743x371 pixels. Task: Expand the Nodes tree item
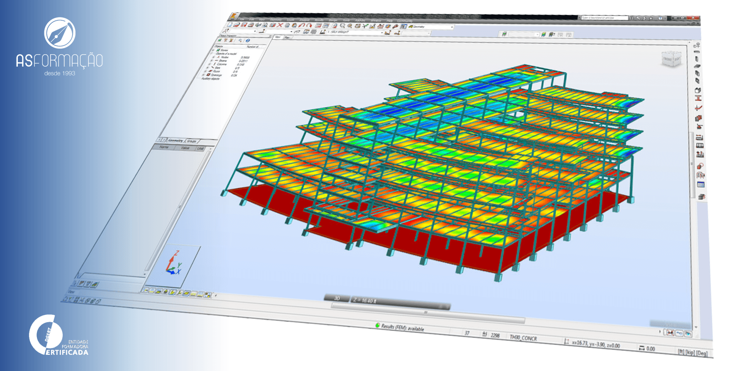[x=213, y=57]
